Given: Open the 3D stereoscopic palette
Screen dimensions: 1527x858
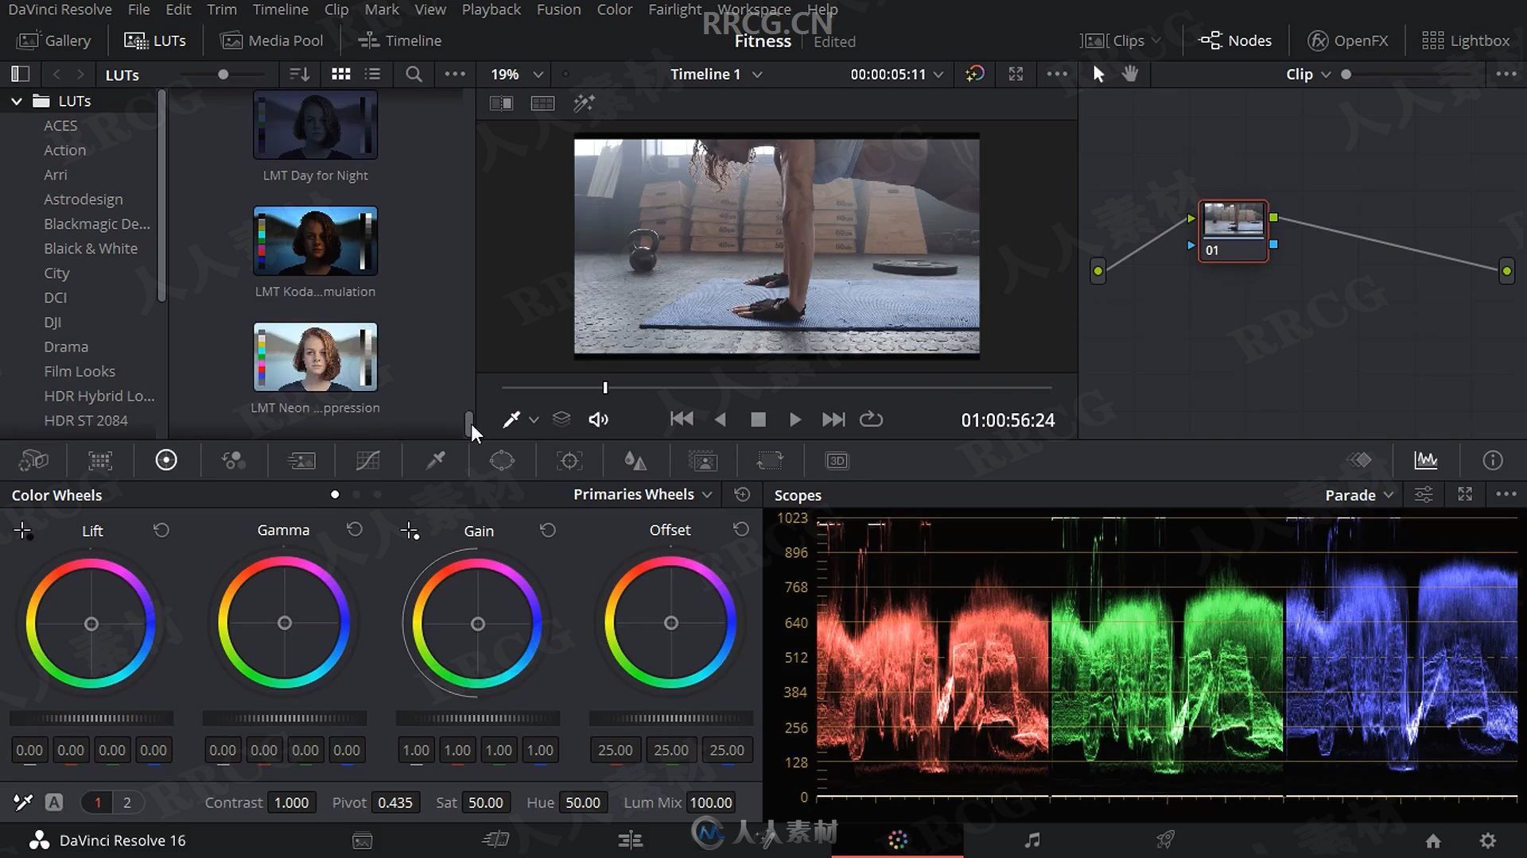Looking at the screenshot, I should [x=837, y=461].
